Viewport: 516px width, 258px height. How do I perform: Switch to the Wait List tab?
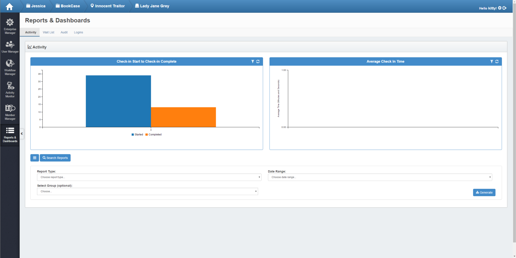[x=48, y=32]
